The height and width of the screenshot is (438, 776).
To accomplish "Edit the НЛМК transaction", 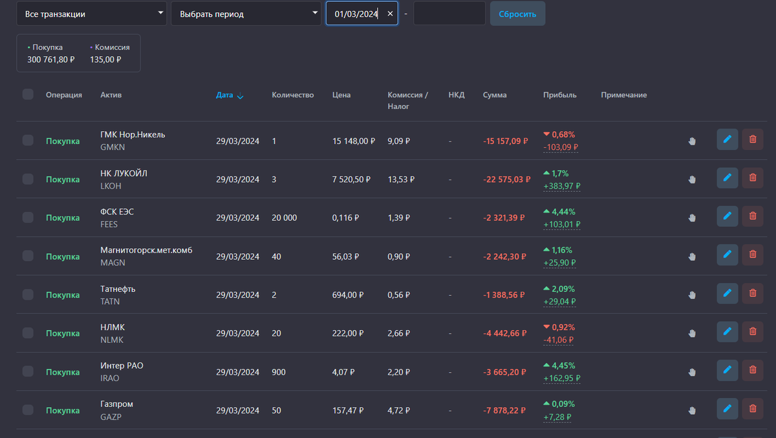I will point(727,331).
